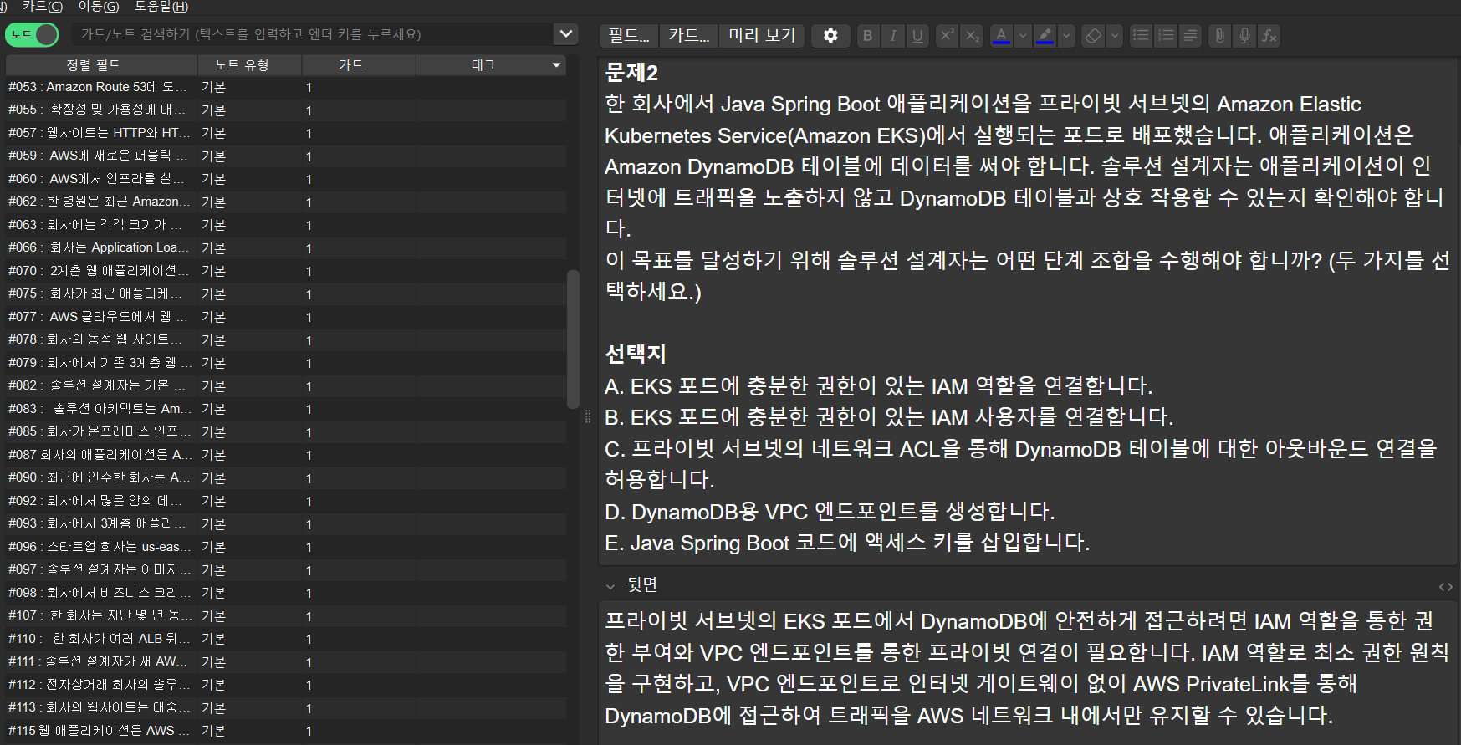
Task: Select note #090 최근에 인수한 회사는
Action: [285, 477]
